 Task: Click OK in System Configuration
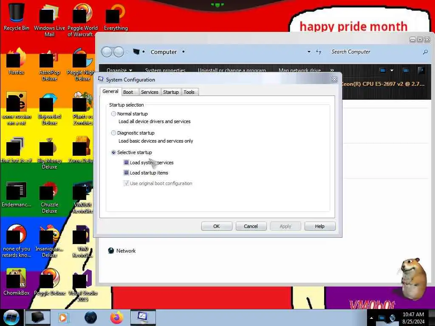[216, 226]
